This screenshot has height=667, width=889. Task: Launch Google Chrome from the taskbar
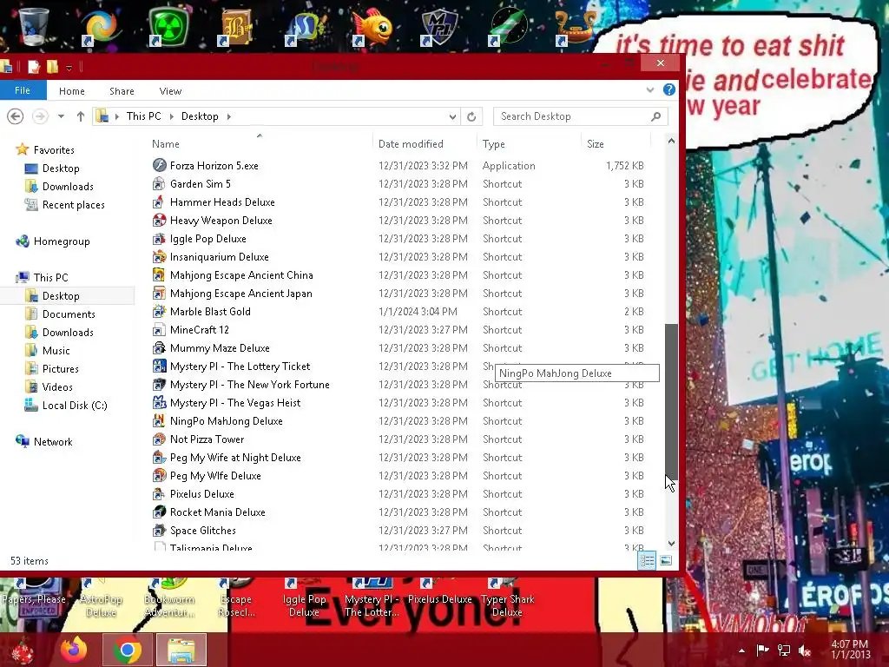127,650
